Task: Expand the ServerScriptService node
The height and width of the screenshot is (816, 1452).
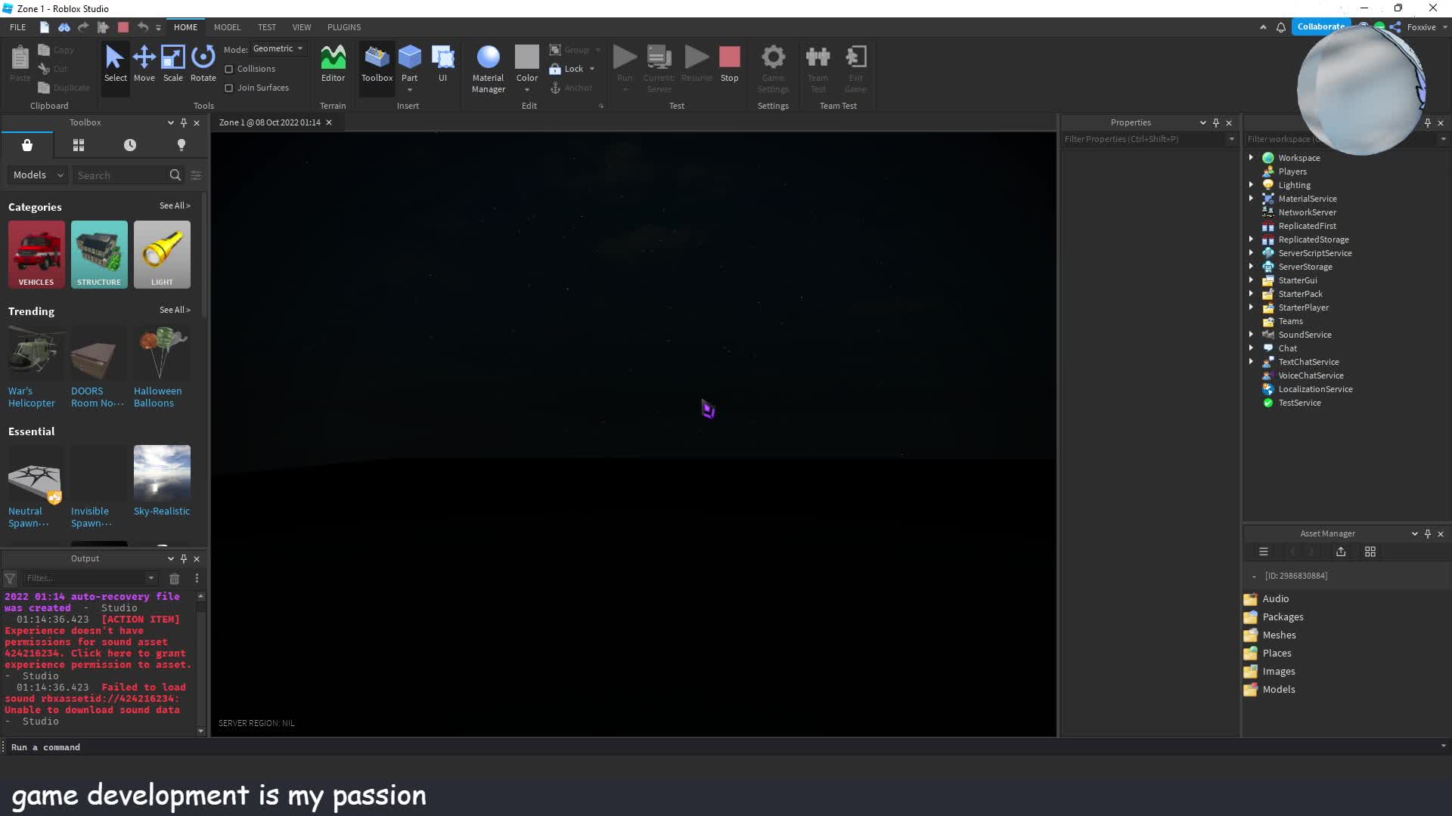Action: tap(1252, 253)
